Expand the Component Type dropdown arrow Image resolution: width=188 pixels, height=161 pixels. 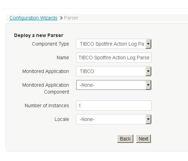click(x=148, y=44)
